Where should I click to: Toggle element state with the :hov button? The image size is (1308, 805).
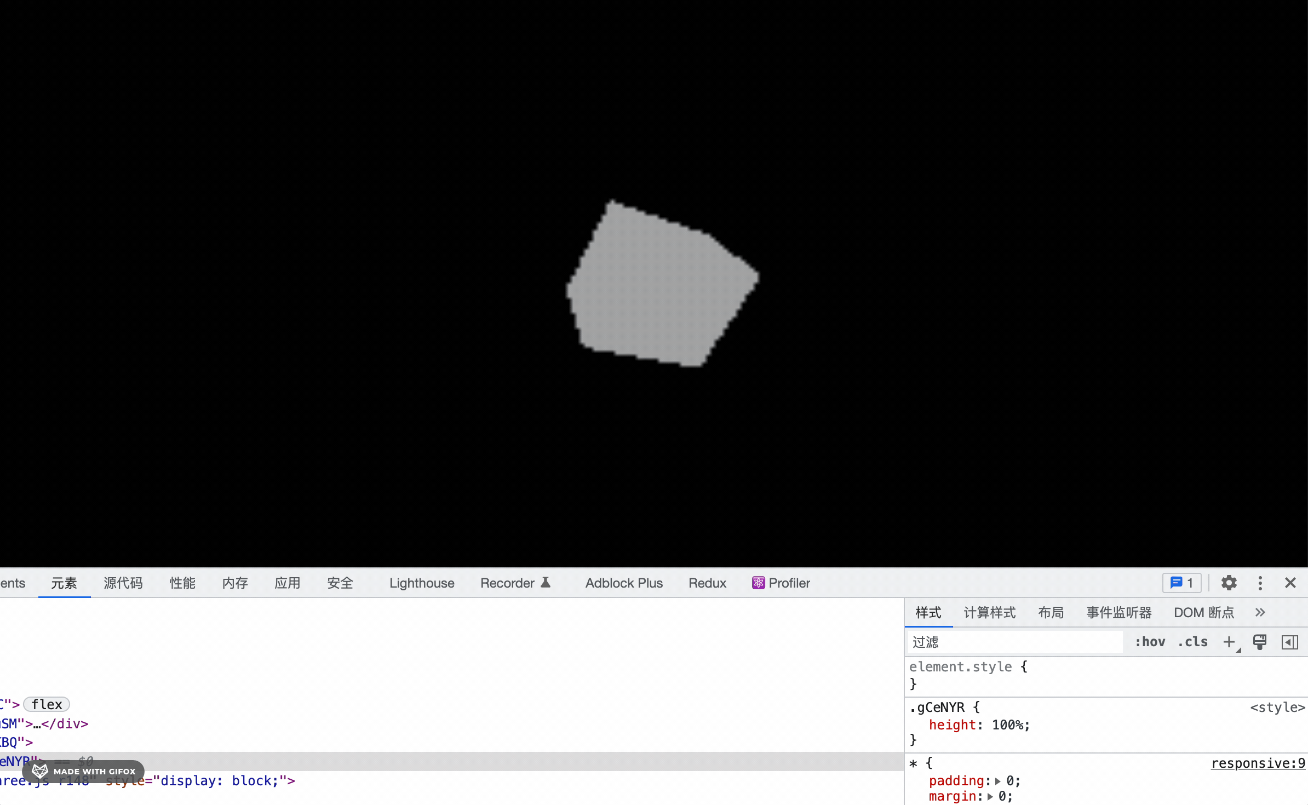pyautogui.click(x=1150, y=641)
